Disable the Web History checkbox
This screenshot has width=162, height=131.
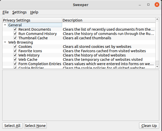coord(15,55)
